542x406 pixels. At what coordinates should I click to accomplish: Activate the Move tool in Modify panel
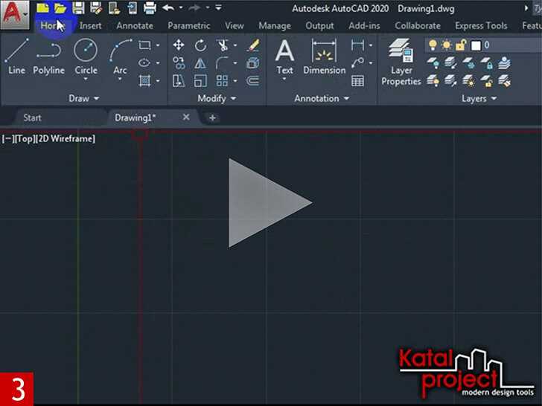click(179, 45)
